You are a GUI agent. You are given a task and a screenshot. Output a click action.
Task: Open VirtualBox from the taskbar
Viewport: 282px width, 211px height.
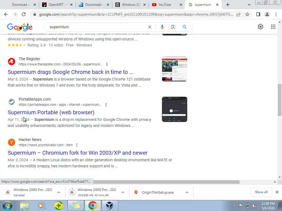[x=110, y=206]
